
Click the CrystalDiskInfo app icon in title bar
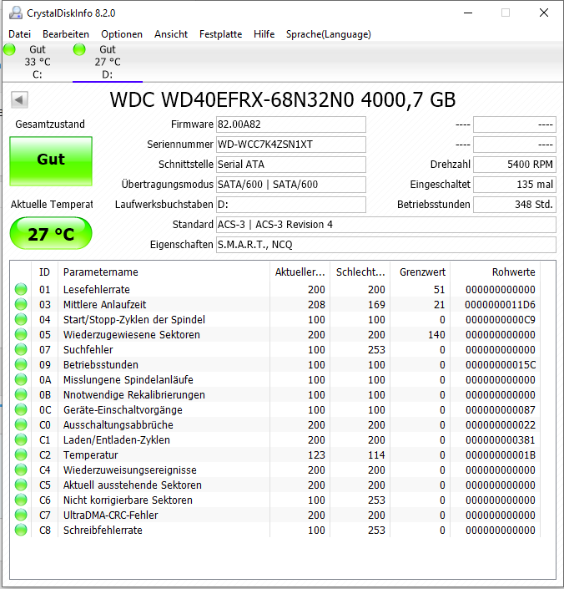point(16,13)
